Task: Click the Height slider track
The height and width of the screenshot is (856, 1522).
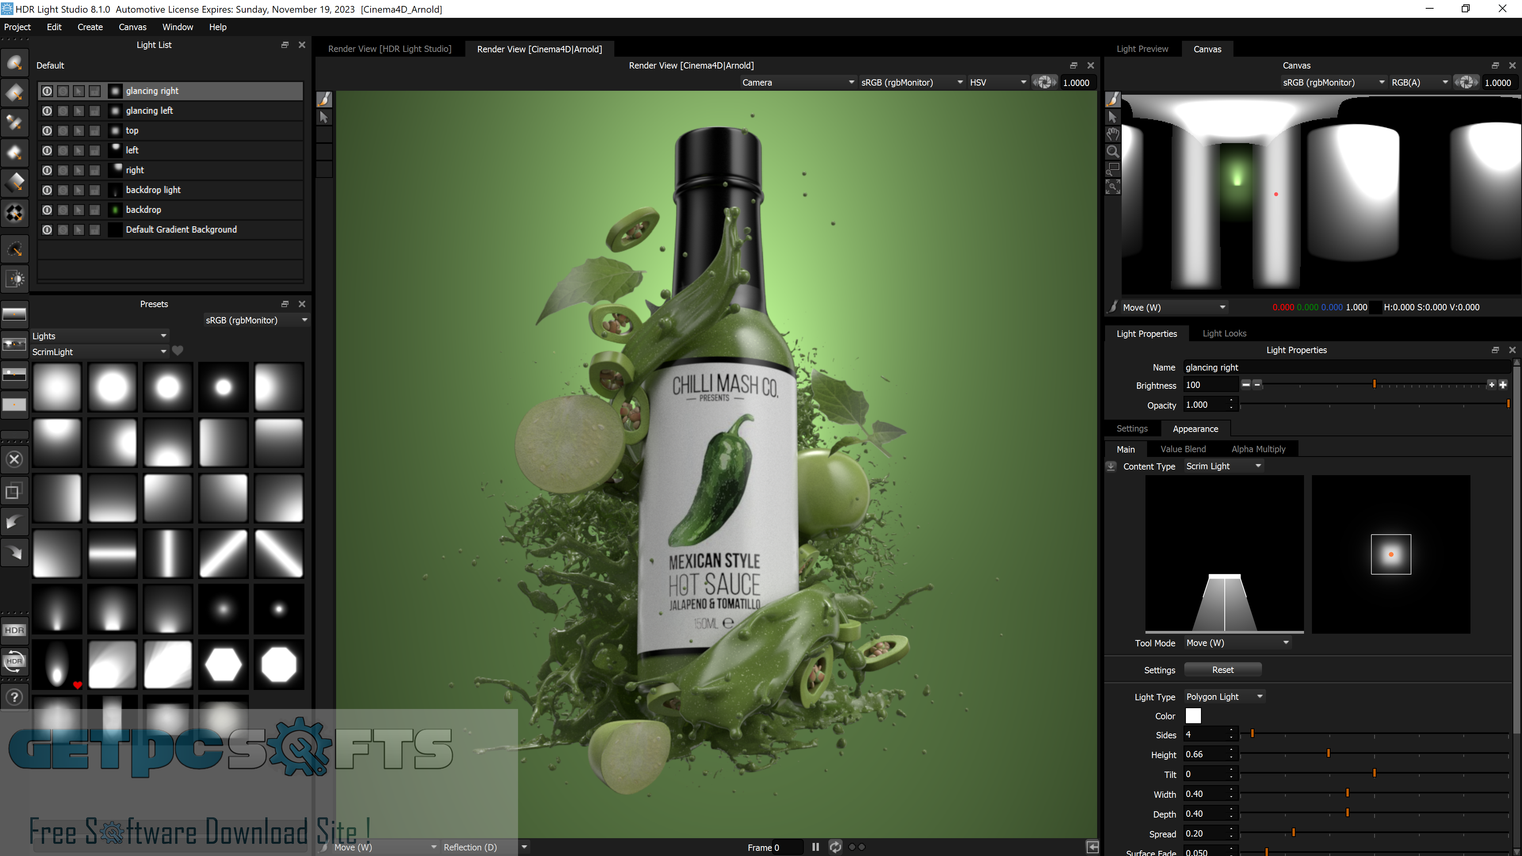Action: [1374, 754]
